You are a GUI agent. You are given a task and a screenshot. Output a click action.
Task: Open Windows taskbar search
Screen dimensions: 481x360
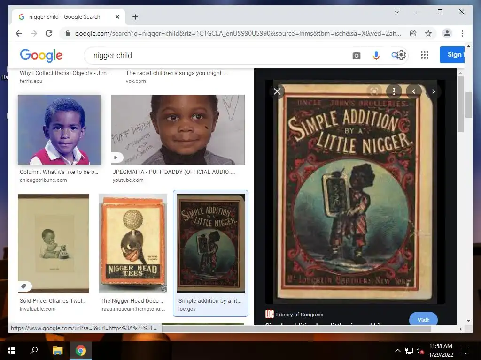(34, 351)
